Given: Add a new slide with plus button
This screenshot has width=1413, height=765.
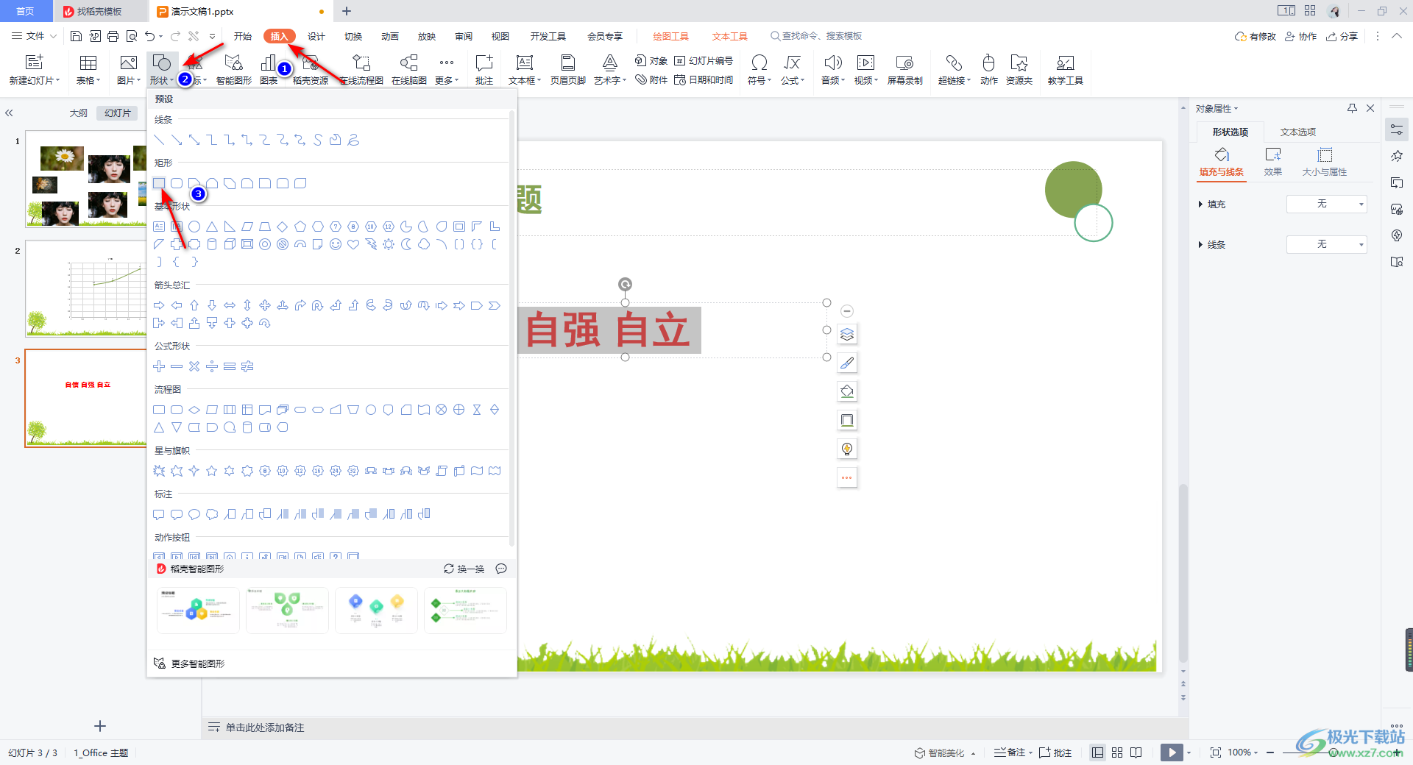Looking at the screenshot, I should [100, 726].
